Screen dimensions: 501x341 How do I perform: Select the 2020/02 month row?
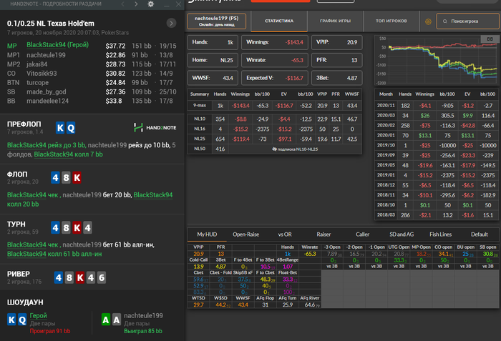pyautogui.click(x=437, y=126)
